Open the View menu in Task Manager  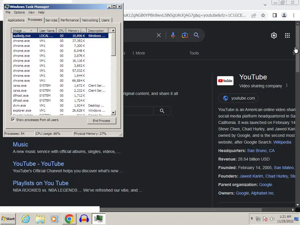[31, 12]
